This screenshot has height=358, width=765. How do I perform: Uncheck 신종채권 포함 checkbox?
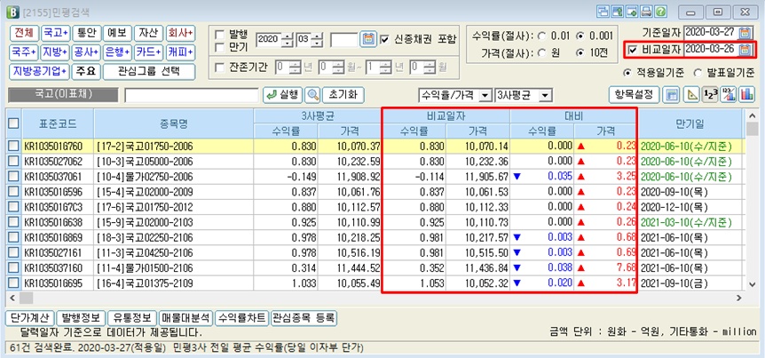pos(384,39)
